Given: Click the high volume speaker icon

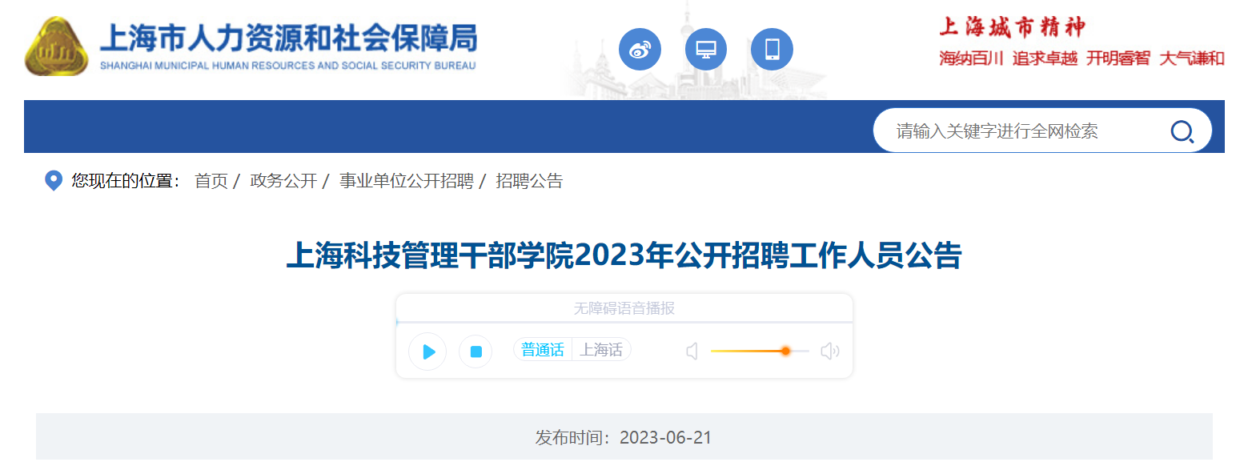Looking at the screenshot, I should pyautogui.click(x=830, y=351).
